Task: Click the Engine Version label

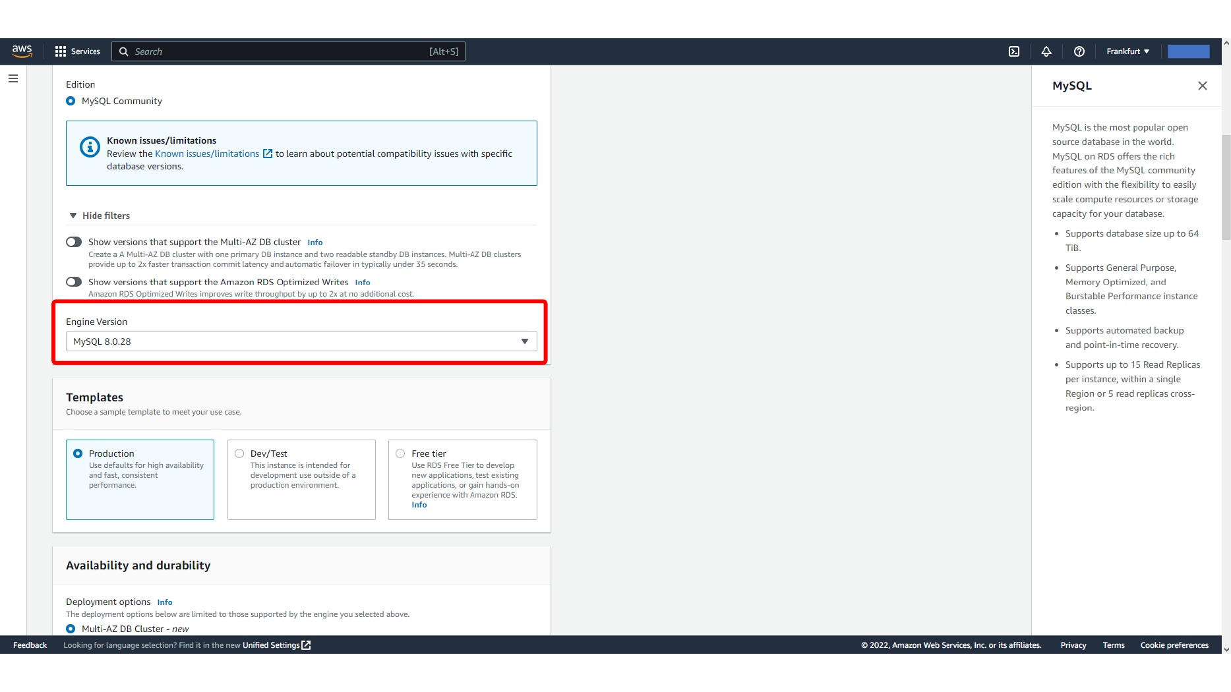Action: click(x=96, y=322)
